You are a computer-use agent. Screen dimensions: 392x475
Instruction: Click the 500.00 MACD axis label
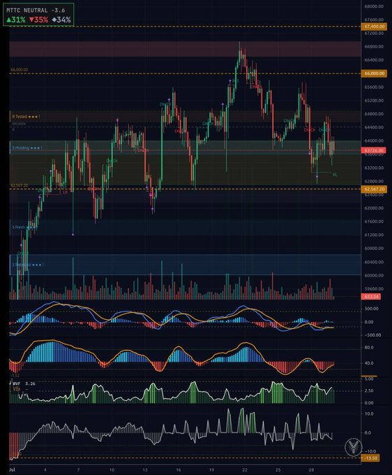coord(372,309)
